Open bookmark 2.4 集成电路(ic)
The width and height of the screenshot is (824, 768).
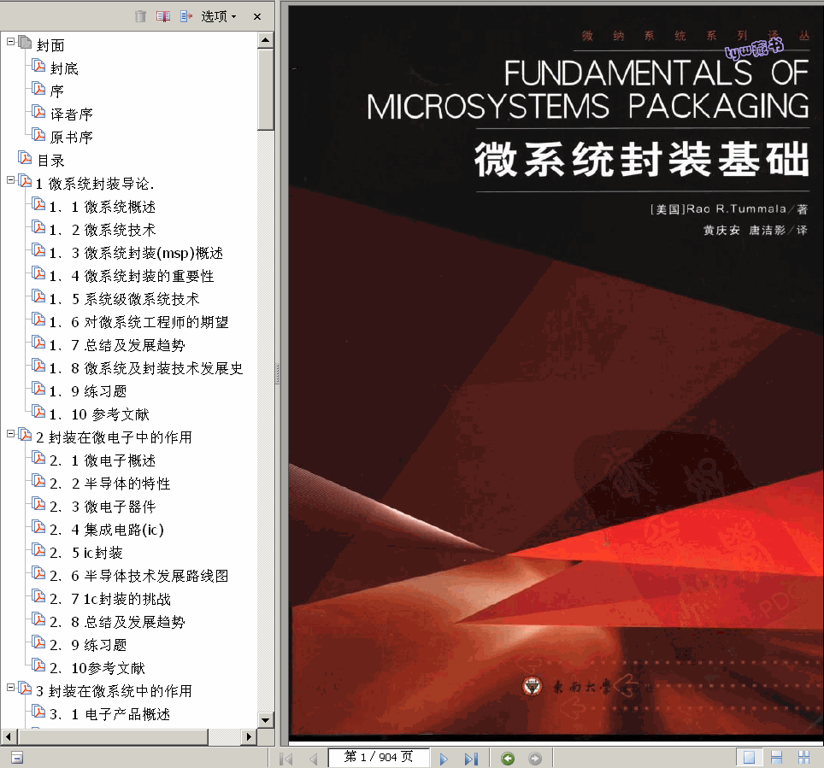[106, 530]
